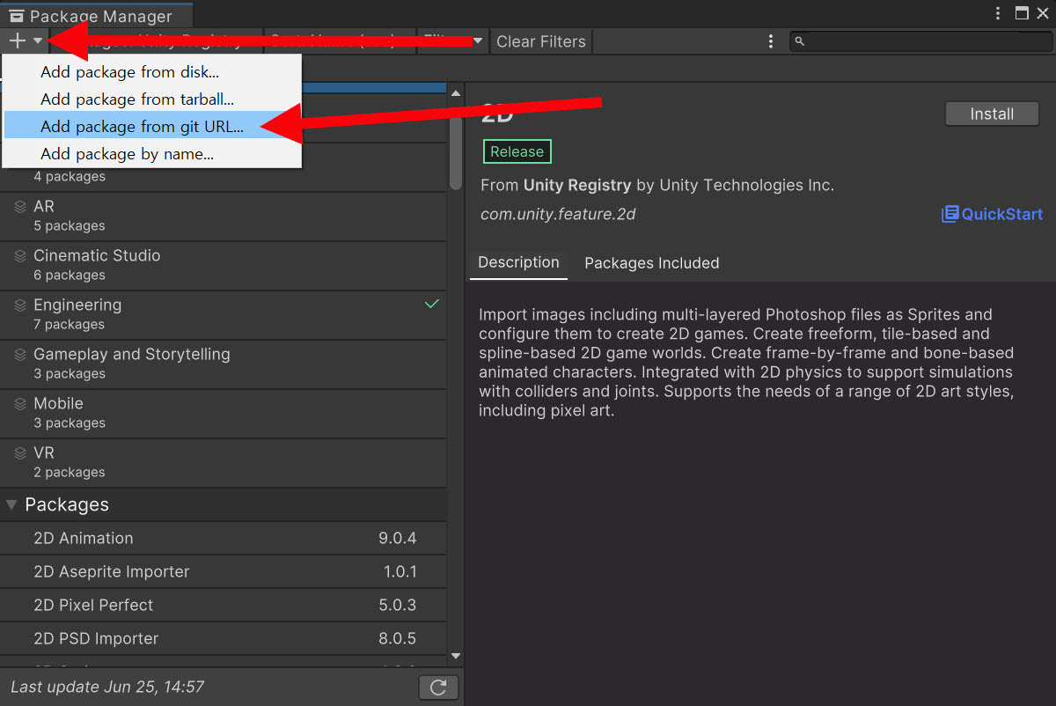Click the Last update status text
Viewport: 1056px width, 706px height.
click(108, 687)
